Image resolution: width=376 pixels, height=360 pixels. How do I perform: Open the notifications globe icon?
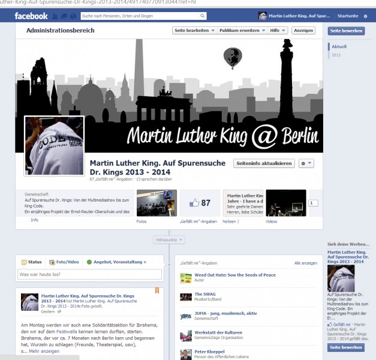point(73,16)
